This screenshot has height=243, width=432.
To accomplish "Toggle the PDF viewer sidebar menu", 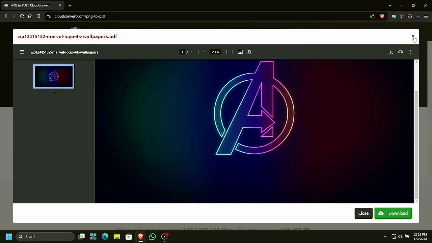I will 22,52.
